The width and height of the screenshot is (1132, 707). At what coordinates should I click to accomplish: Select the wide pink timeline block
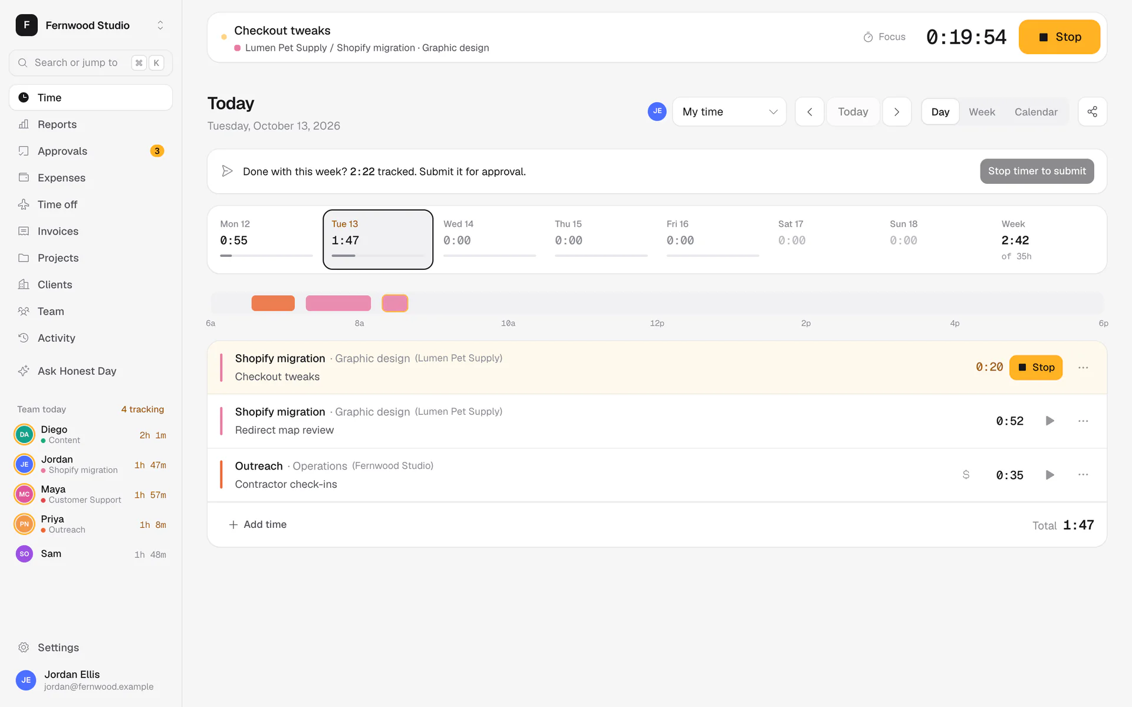(338, 303)
